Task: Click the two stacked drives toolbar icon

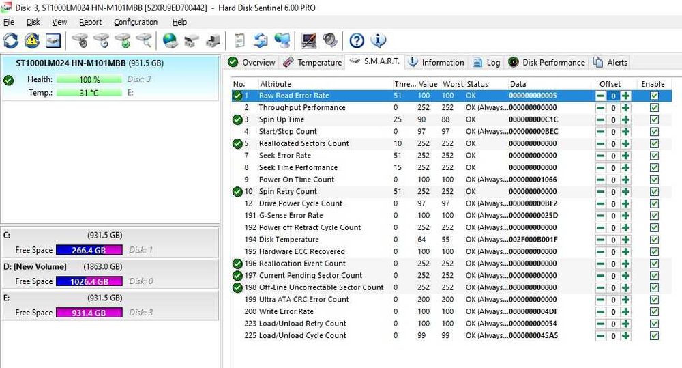Action: pyautogui.click(x=192, y=40)
